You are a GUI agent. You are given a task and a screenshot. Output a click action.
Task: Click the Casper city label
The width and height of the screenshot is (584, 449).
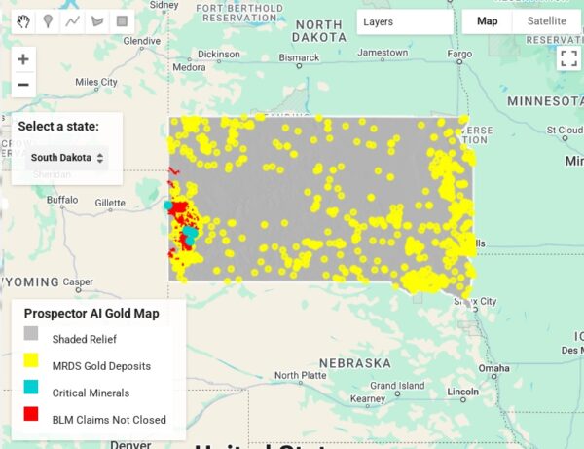coord(78,281)
